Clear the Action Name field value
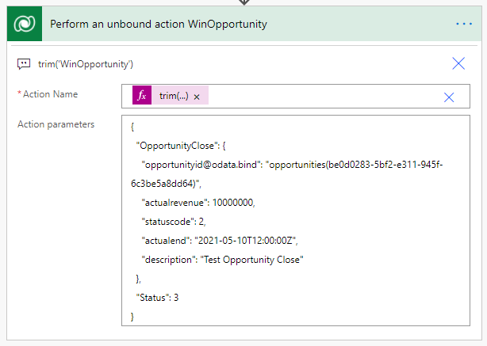 tap(449, 97)
